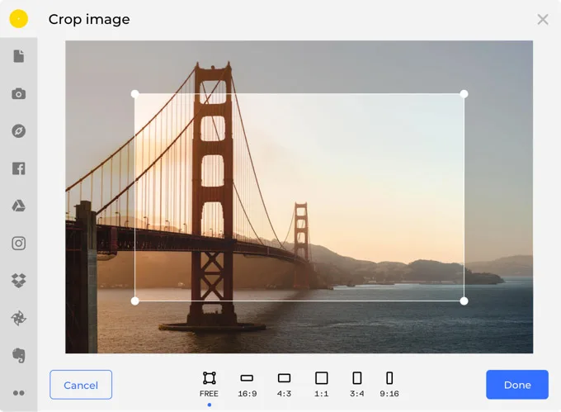Screen dimensions: 561x412
Task: Open the Google Drive source
Action: (x=18, y=206)
